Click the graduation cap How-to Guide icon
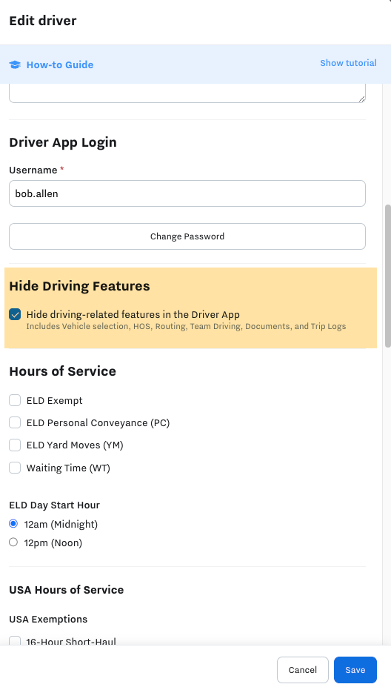This screenshot has height=687, width=391. (x=15, y=64)
